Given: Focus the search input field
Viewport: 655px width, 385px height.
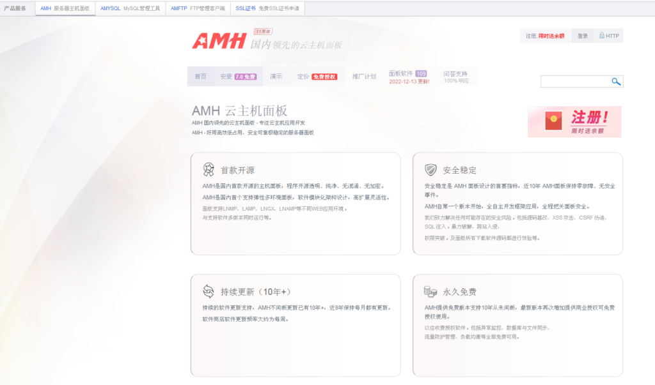Looking at the screenshot, I should tap(576, 81).
